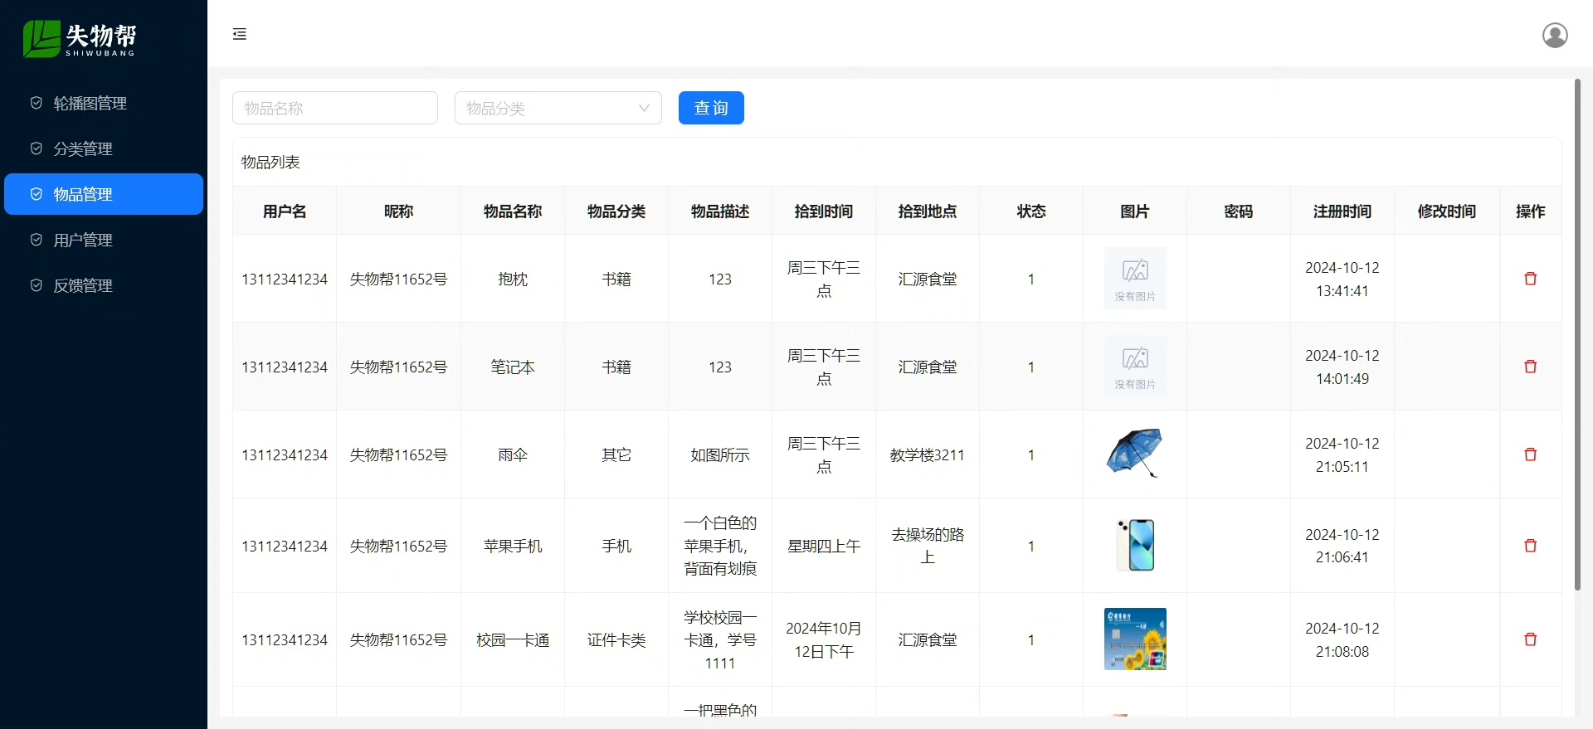Focus the 物品名称 search field
1593x729 pixels.
[334, 108]
